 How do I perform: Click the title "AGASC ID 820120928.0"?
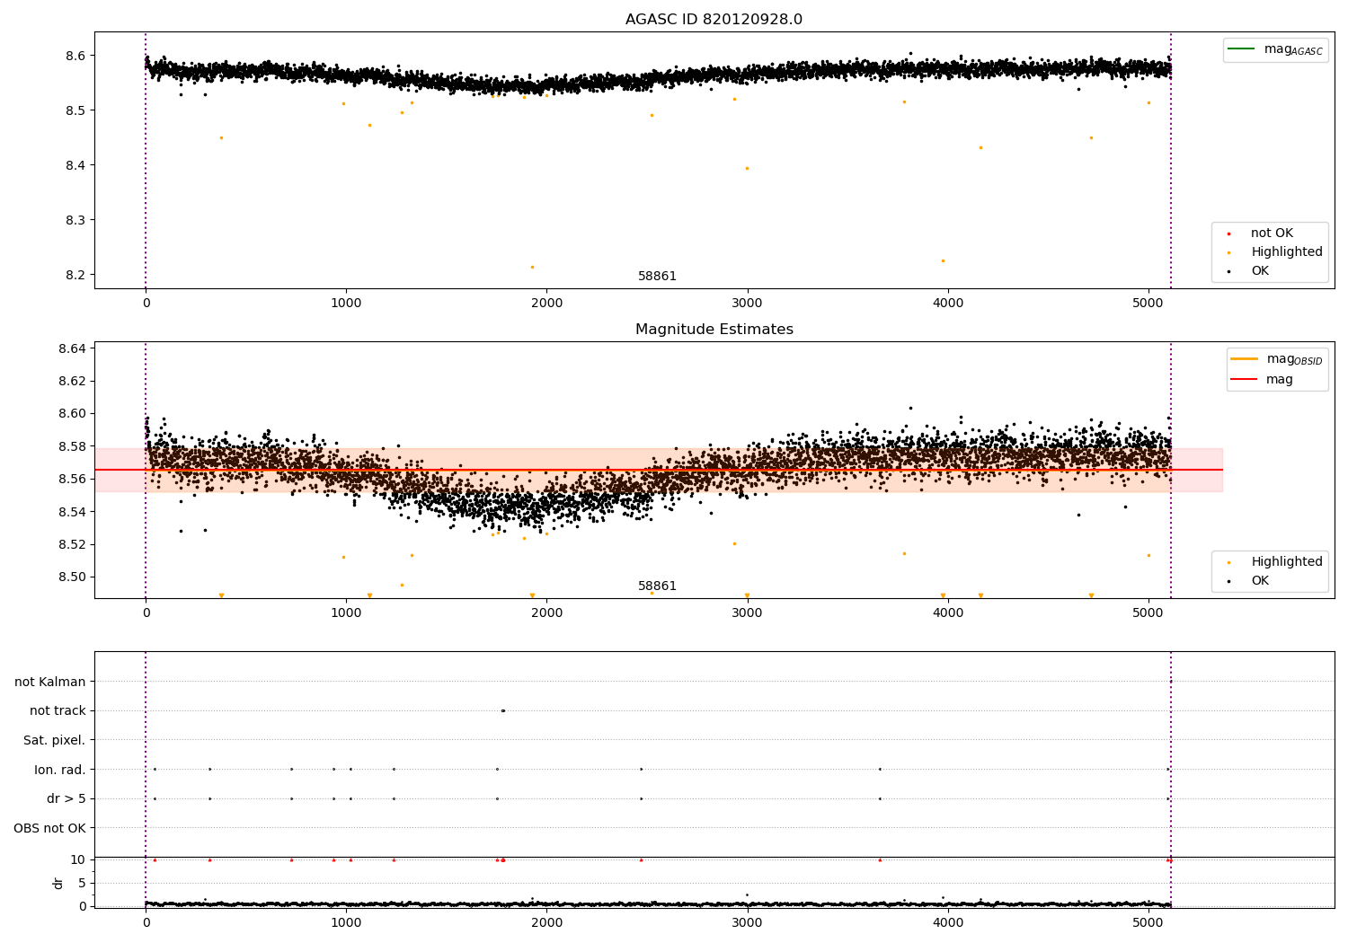tap(714, 20)
